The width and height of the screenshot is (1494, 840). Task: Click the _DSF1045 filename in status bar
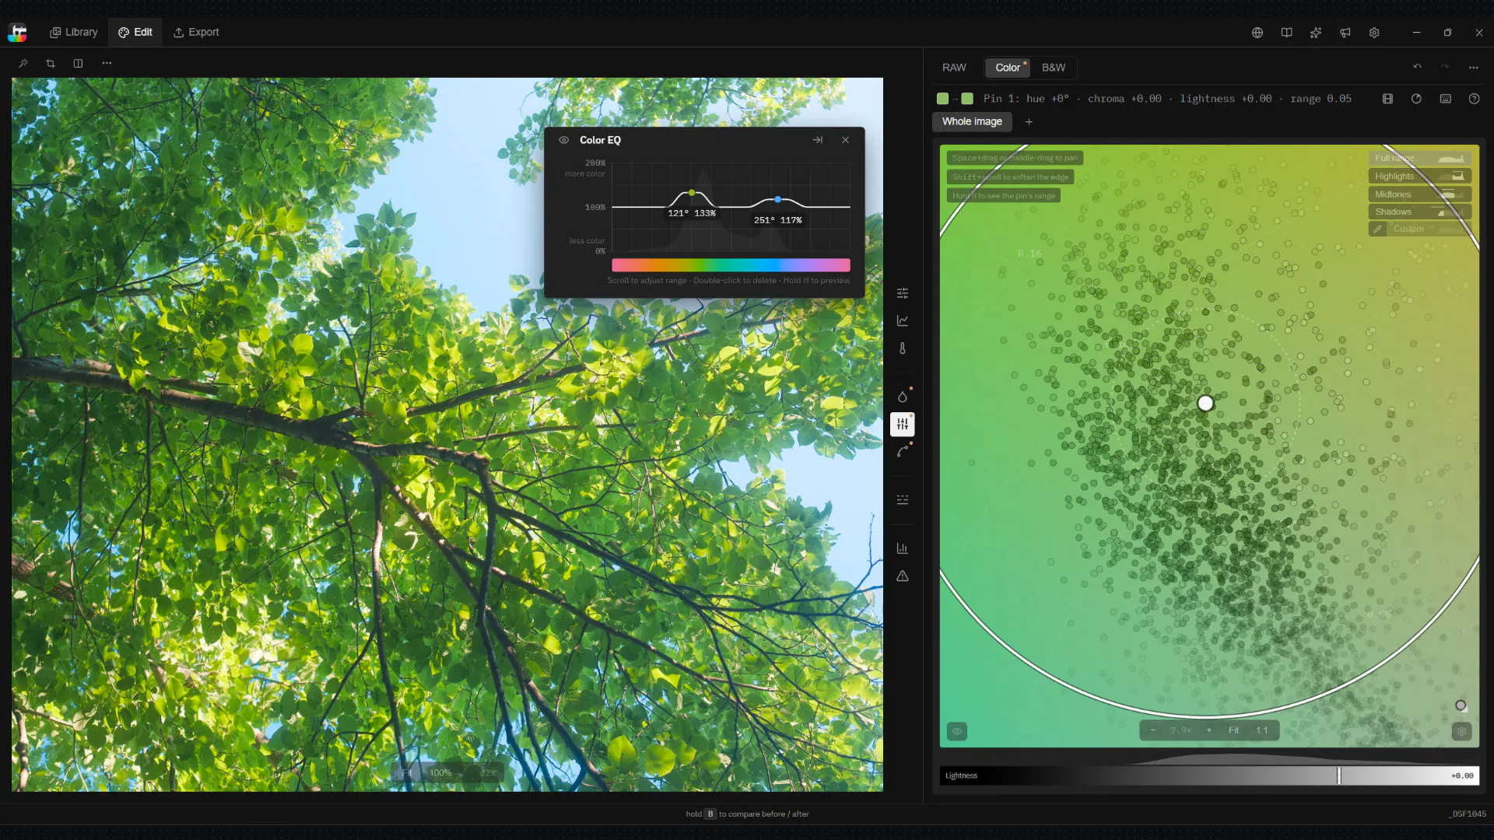point(1467,814)
